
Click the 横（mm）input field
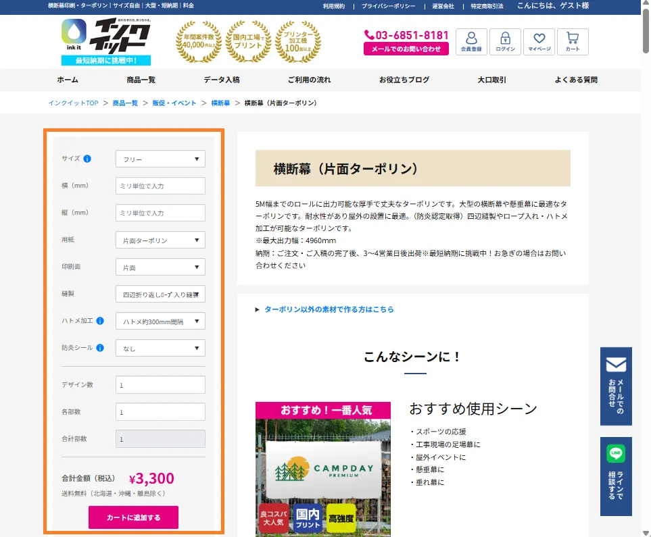click(160, 186)
